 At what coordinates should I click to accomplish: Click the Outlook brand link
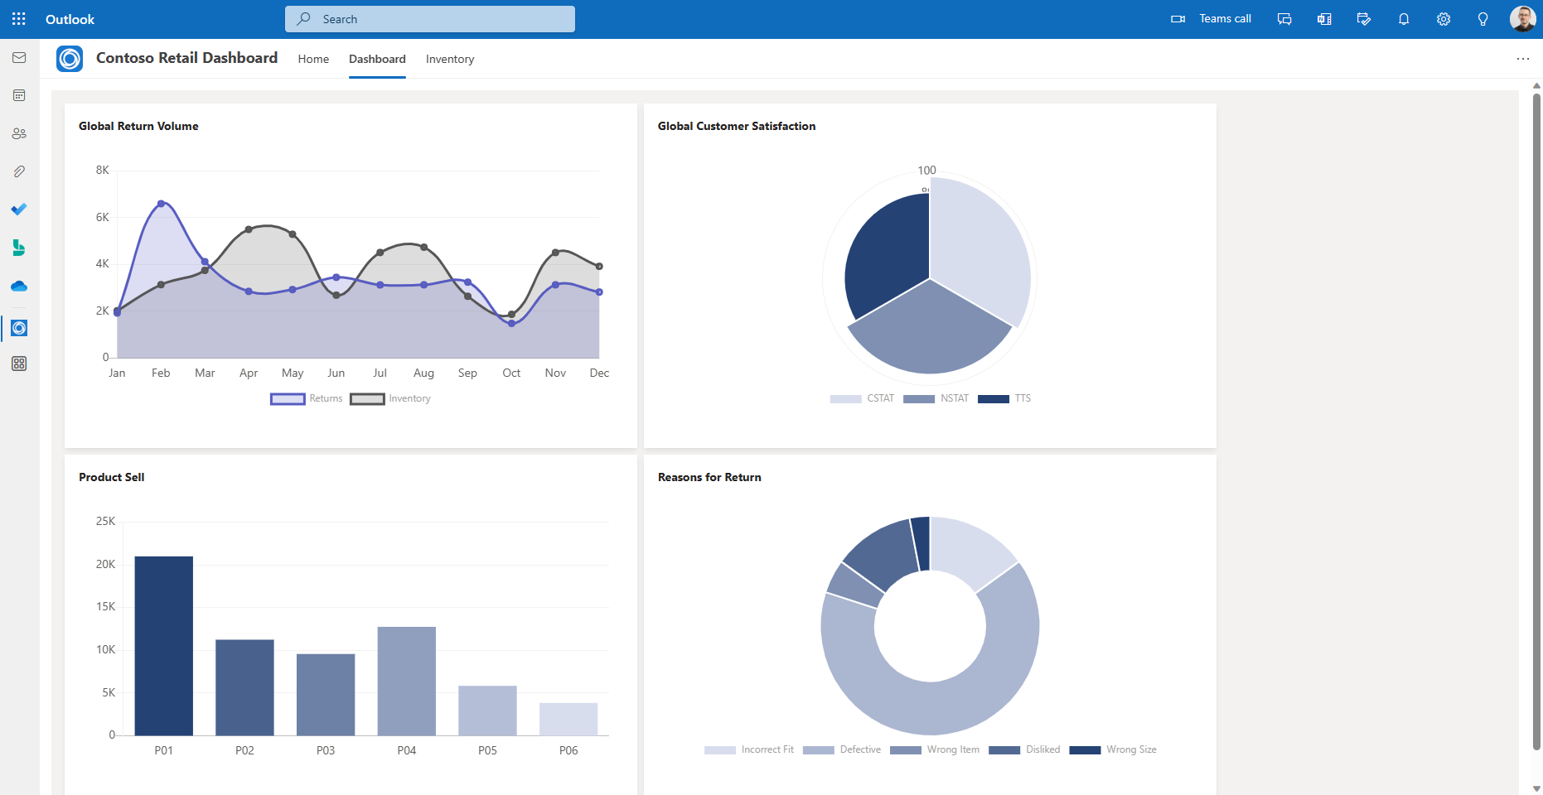(x=70, y=19)
